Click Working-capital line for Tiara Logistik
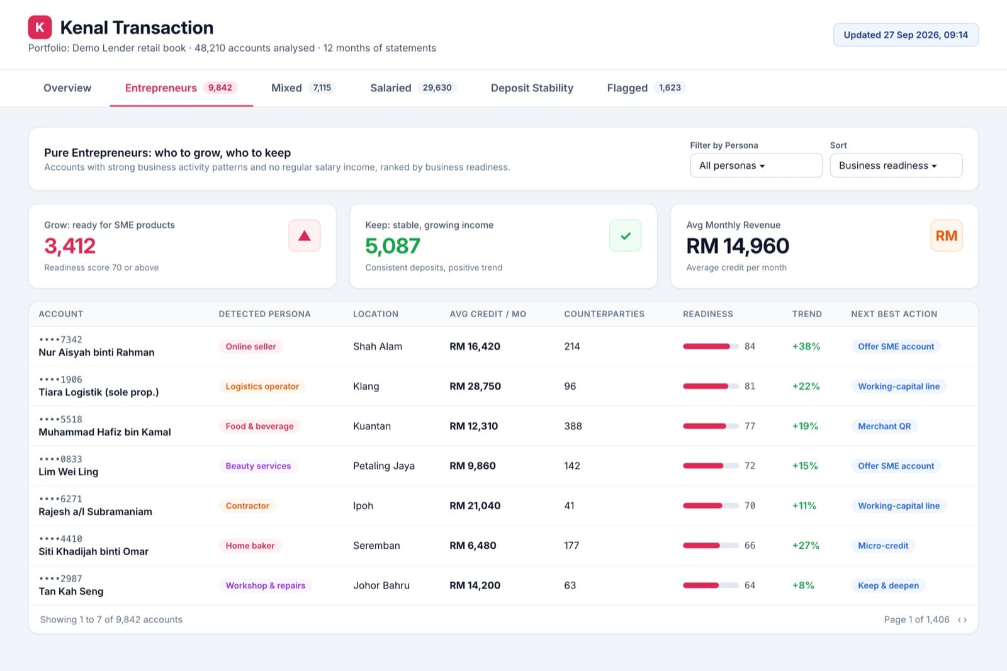Screen dimensions: 1007x671 click(899, 386)
